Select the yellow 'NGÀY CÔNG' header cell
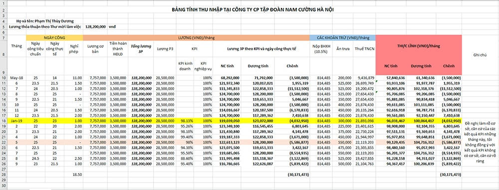Viewport: 499px width, 190px height. (54, 37)
